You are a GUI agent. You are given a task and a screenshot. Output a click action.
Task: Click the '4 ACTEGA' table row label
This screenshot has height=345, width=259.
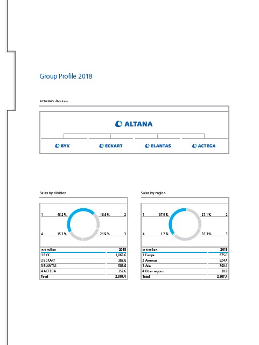[48, 271]
